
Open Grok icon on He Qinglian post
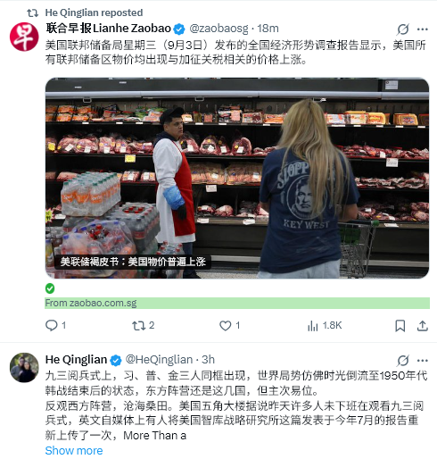403,360
